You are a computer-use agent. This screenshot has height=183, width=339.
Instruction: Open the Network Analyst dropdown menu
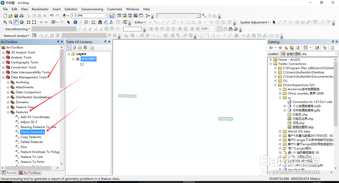click(17, 36)
